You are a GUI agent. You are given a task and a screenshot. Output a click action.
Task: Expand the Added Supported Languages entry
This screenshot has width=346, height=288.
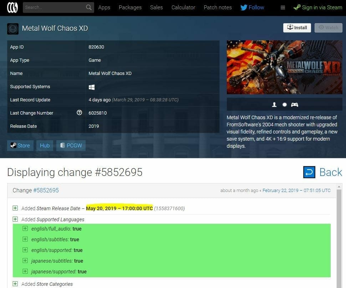[x=15, y=219]
